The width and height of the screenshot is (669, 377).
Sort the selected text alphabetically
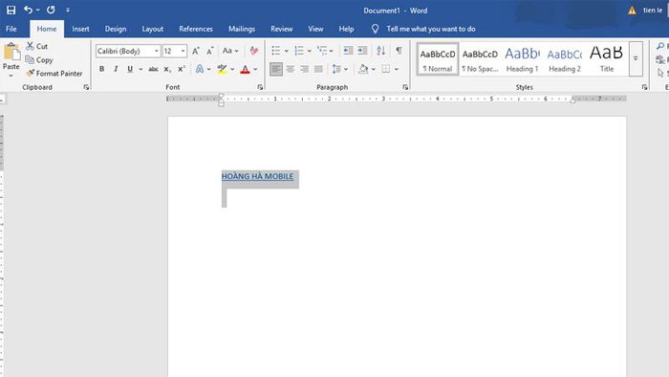(381, 51)
